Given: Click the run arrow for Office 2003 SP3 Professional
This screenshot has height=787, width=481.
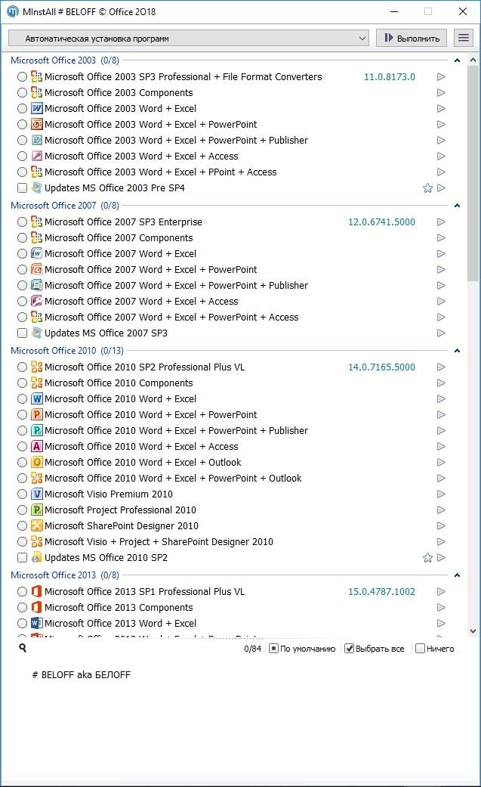Looking at the screenshot, I should (x=441, y=77).
